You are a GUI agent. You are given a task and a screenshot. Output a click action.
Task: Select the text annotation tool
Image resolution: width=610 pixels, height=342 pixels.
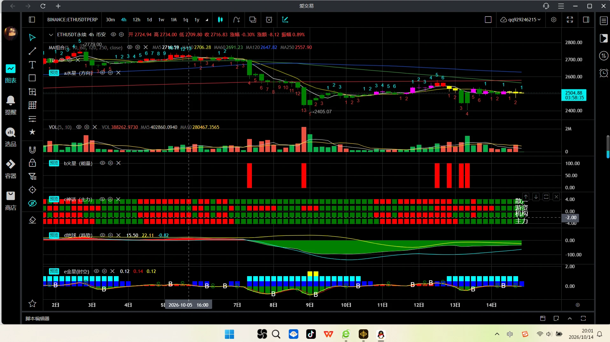click(32, 65)
